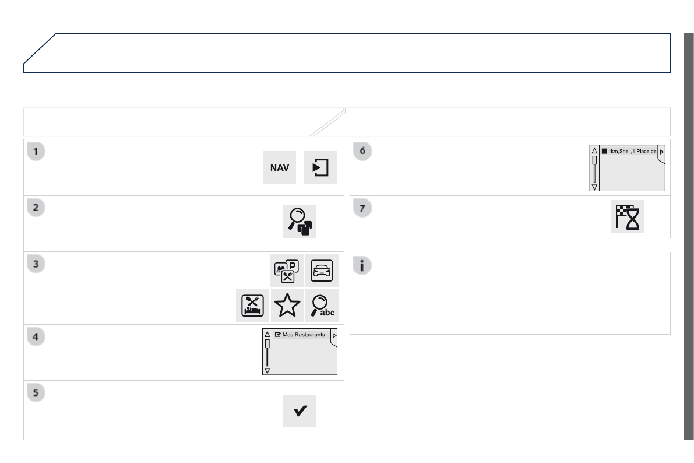The image size is (694, 463).
Task: Open the point of interest search icon
Action: pyautogui.click(x=300, y=222)
